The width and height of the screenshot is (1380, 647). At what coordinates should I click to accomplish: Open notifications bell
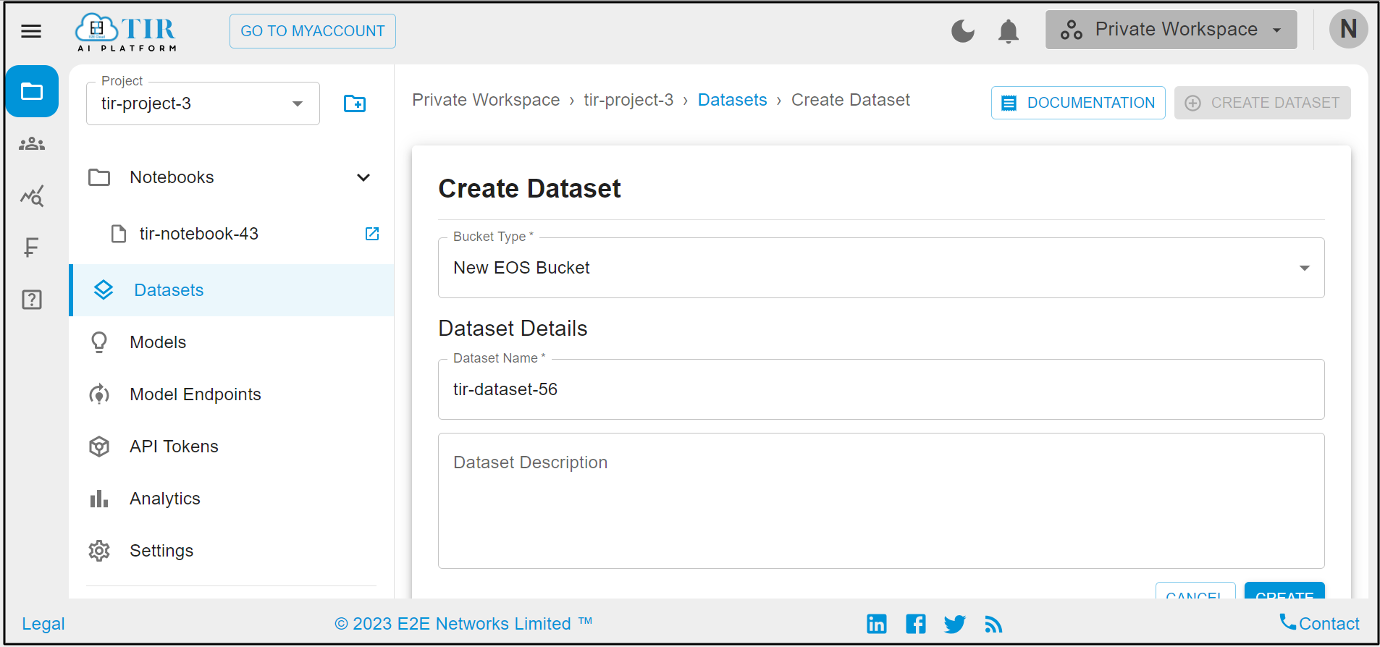(1008, 31)
